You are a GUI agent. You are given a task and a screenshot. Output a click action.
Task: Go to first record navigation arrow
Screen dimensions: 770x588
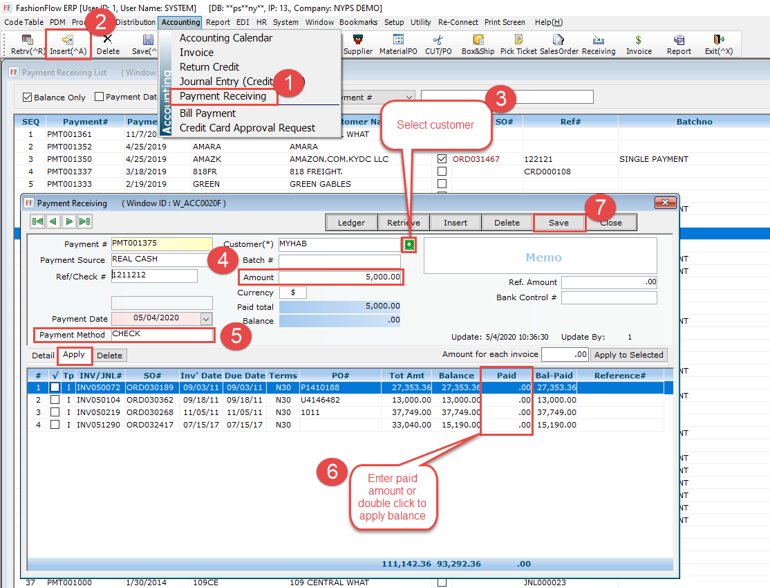click(x=38, y=221)
